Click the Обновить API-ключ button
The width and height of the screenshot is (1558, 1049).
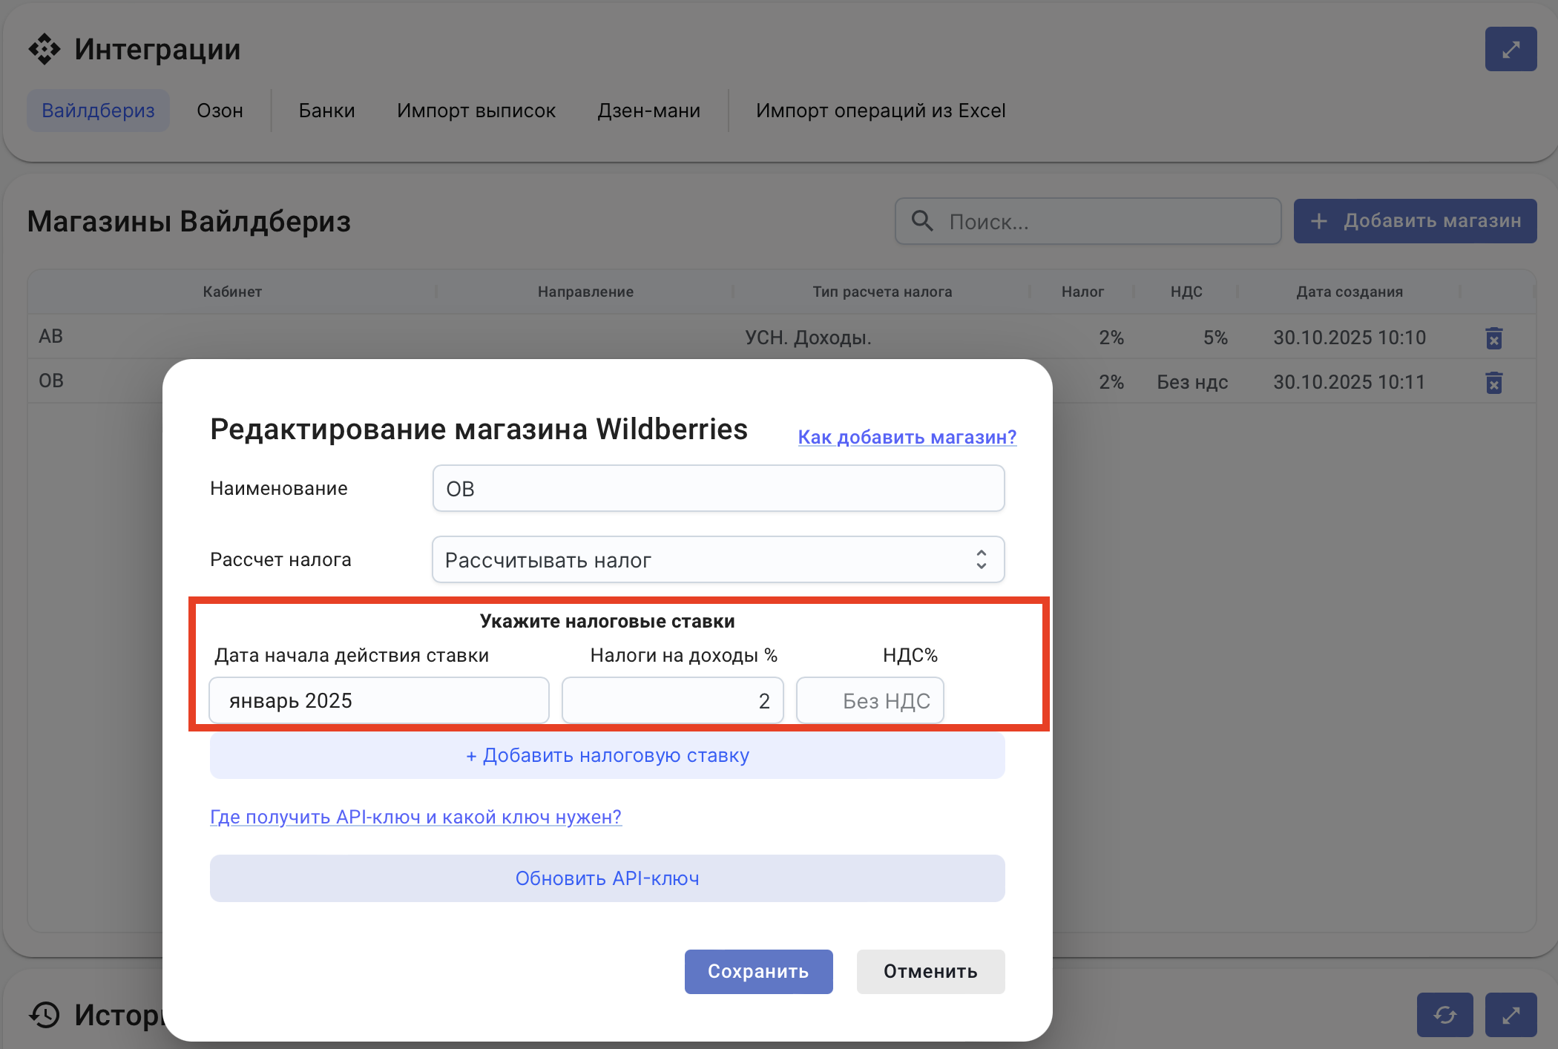click(607, 878)
